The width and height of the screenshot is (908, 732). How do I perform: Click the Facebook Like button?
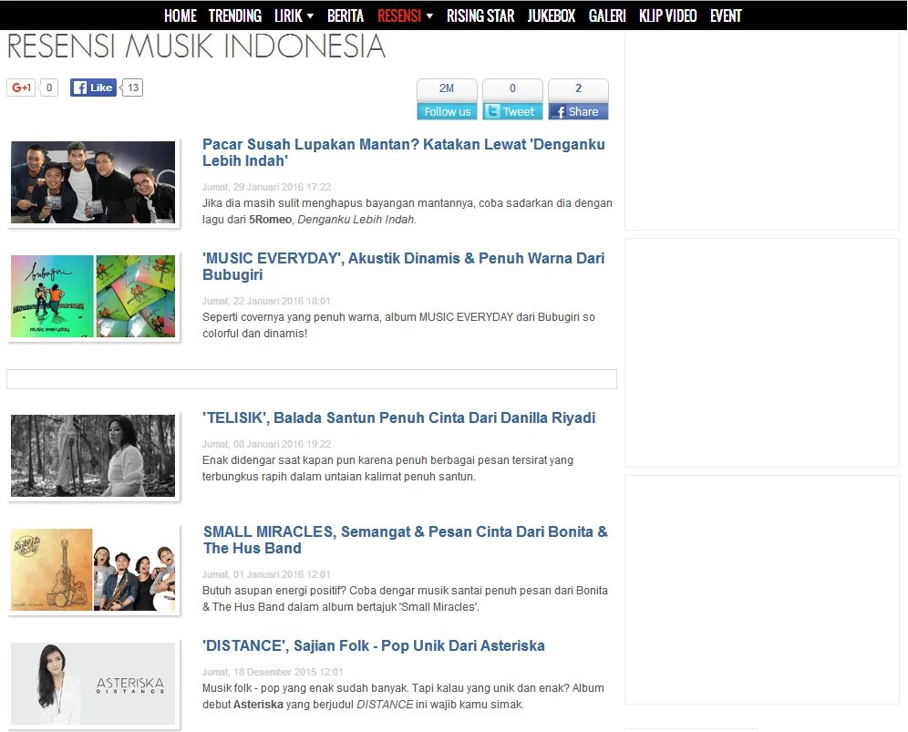[x=93, y=88]
